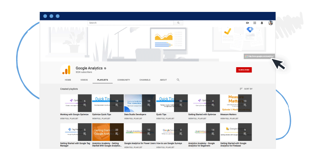View full playlist under Measure Matters
315x162 pixels.
click(229, 119)
